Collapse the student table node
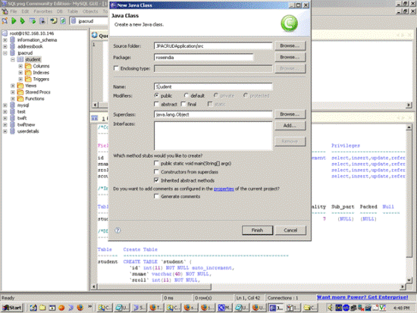The image size is (417, 313). (13, 60)
